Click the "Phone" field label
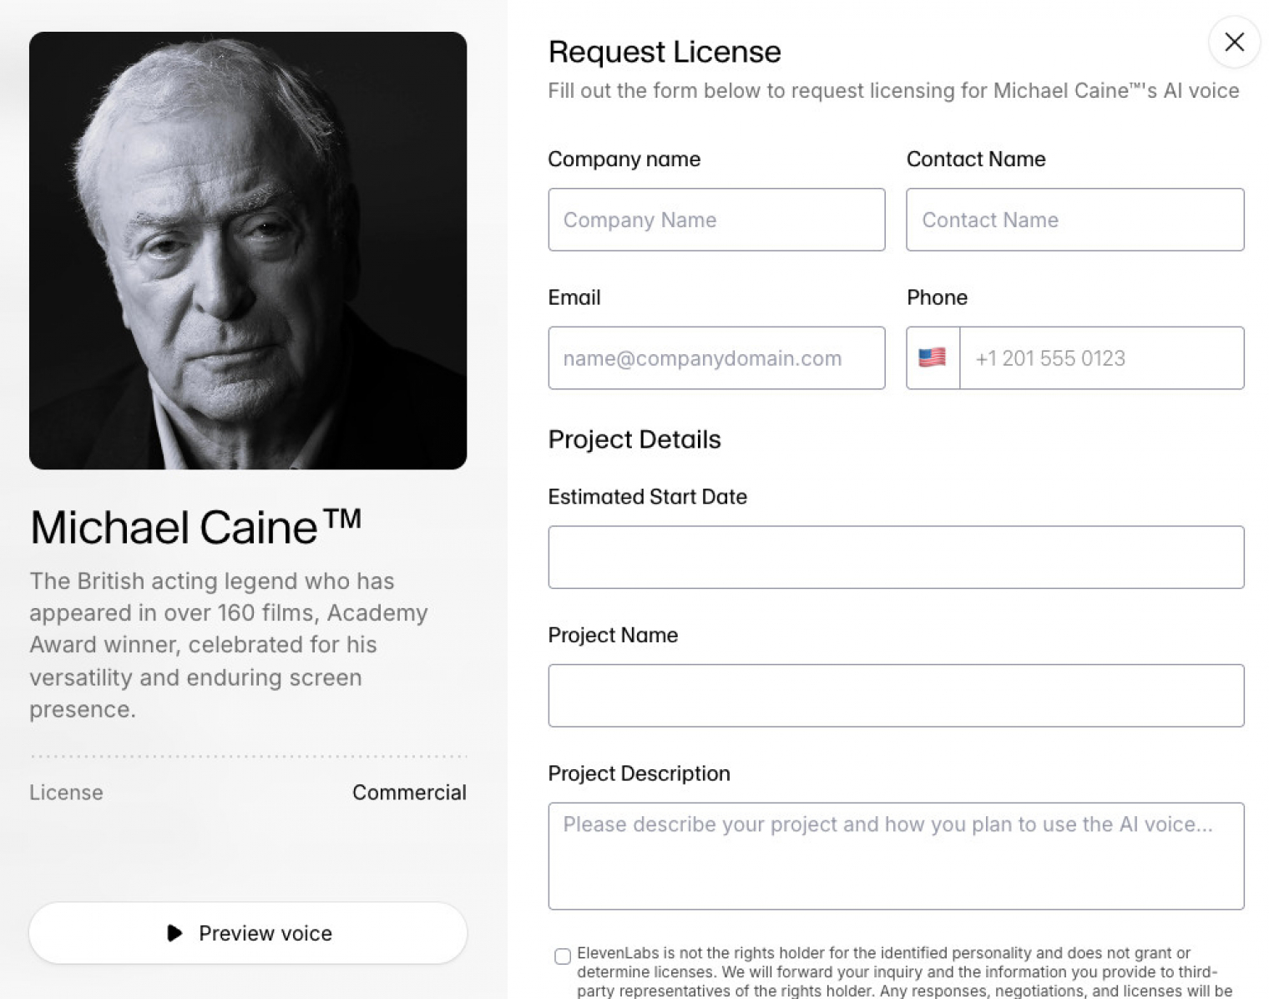Image resolution: width=1269 pixels, height=999 pixels. pyautogui.click(x=937, y=298)
